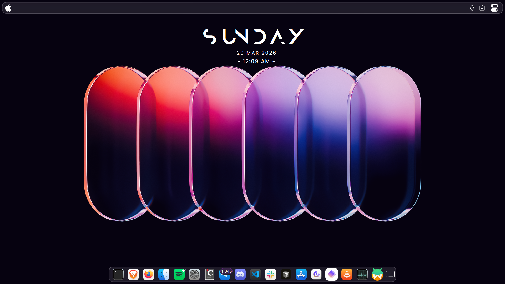Open Control Center via the toggles icon
505x284 pixels.
coord(494,8)
